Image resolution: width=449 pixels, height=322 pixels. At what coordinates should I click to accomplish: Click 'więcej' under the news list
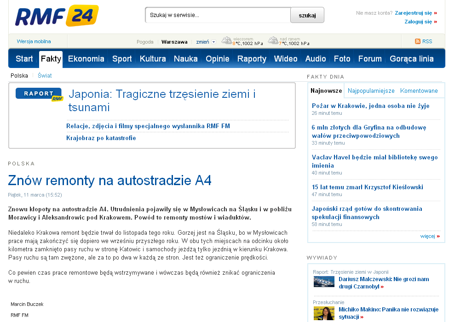[427, 236]
